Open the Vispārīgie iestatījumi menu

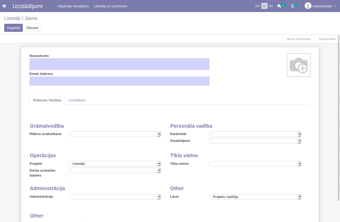tap(73, 6)
